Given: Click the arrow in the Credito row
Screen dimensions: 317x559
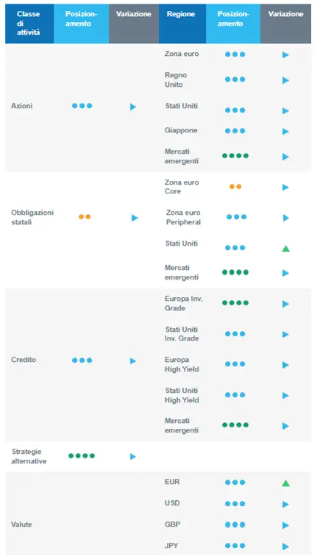Looking at the screenshot, I should click(x=133, y=361).
